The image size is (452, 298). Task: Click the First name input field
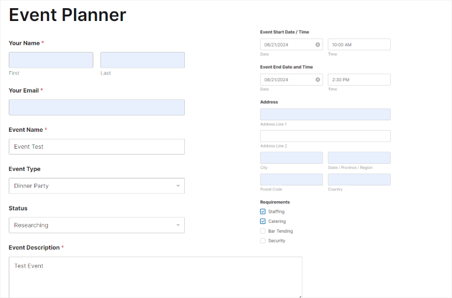pos(51,60)
